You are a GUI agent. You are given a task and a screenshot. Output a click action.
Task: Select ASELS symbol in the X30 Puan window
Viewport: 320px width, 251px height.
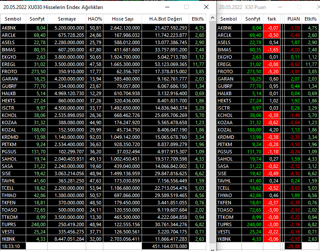(x=229, y=42)
